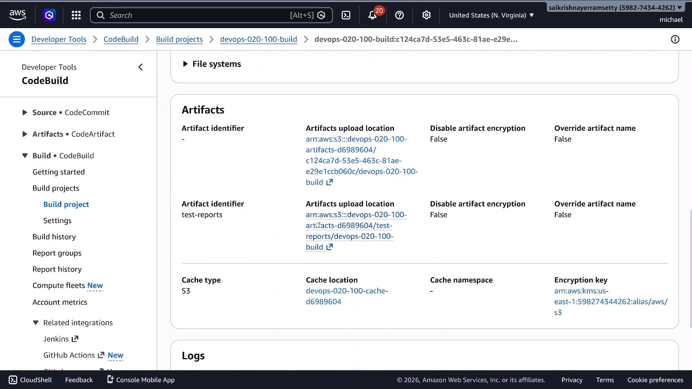
Task: Expand Artifacts CodeArtifact in sidebar
Action: pyautogui.click(x=25, y=134)
